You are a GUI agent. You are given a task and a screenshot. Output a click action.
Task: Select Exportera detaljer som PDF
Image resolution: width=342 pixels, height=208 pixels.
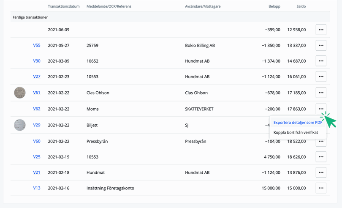click(x=298, y=123)
